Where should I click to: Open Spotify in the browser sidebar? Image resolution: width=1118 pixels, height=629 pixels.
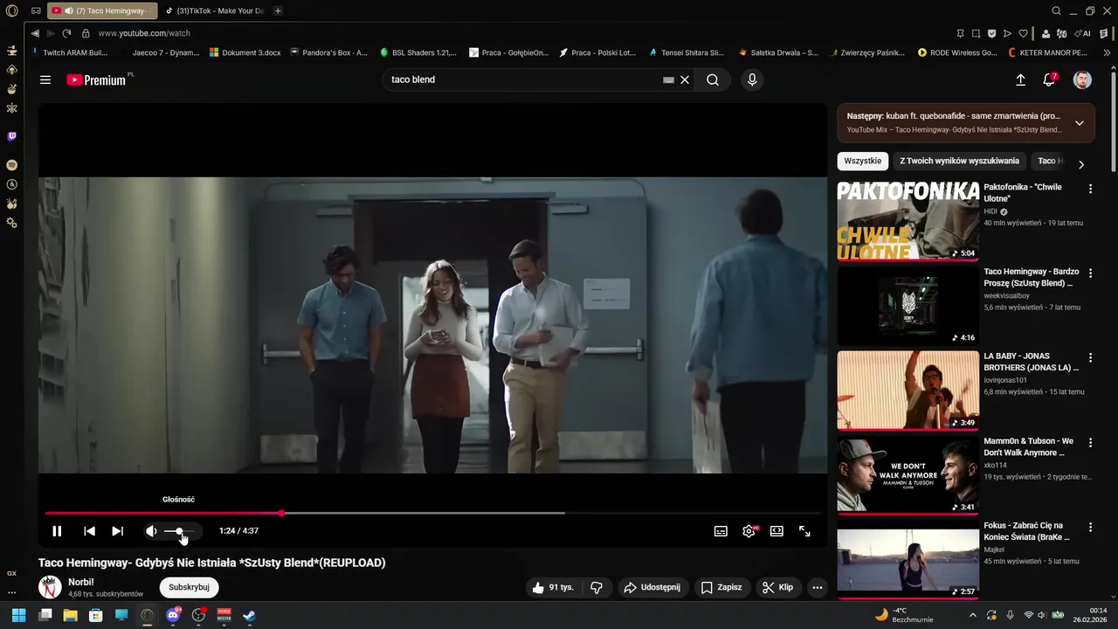(x=11, y=165)
